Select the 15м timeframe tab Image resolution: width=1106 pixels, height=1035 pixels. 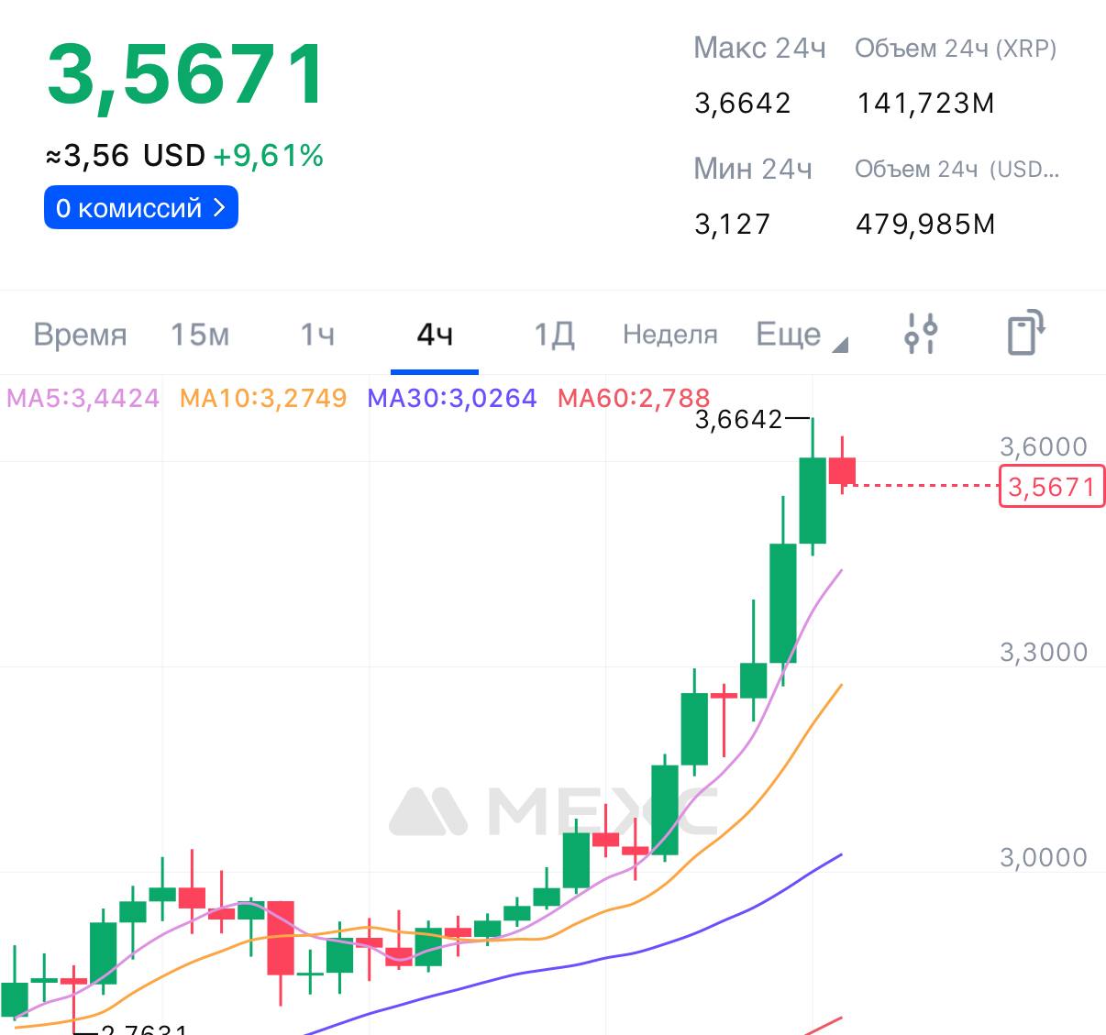pyautogui.click(x=200, y=335)
